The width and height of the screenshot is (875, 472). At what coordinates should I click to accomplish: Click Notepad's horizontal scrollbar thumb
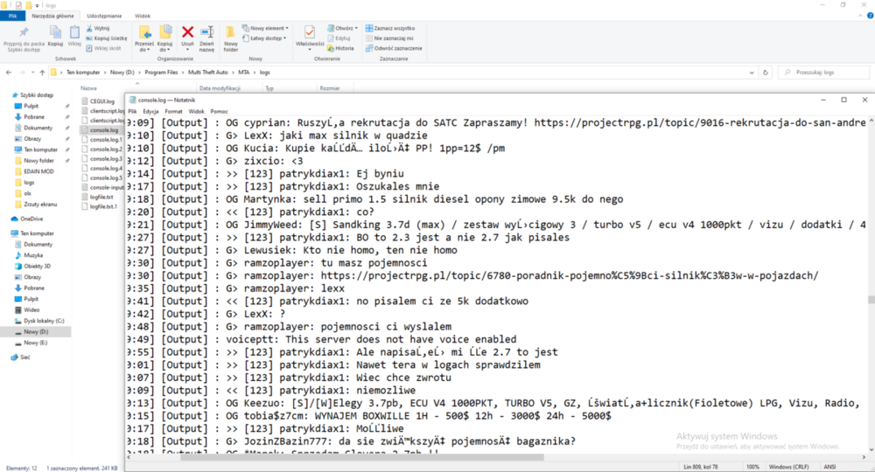[362, 457]
